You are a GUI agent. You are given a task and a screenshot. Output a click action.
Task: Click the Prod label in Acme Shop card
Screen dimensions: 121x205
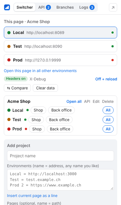point(17,129)
